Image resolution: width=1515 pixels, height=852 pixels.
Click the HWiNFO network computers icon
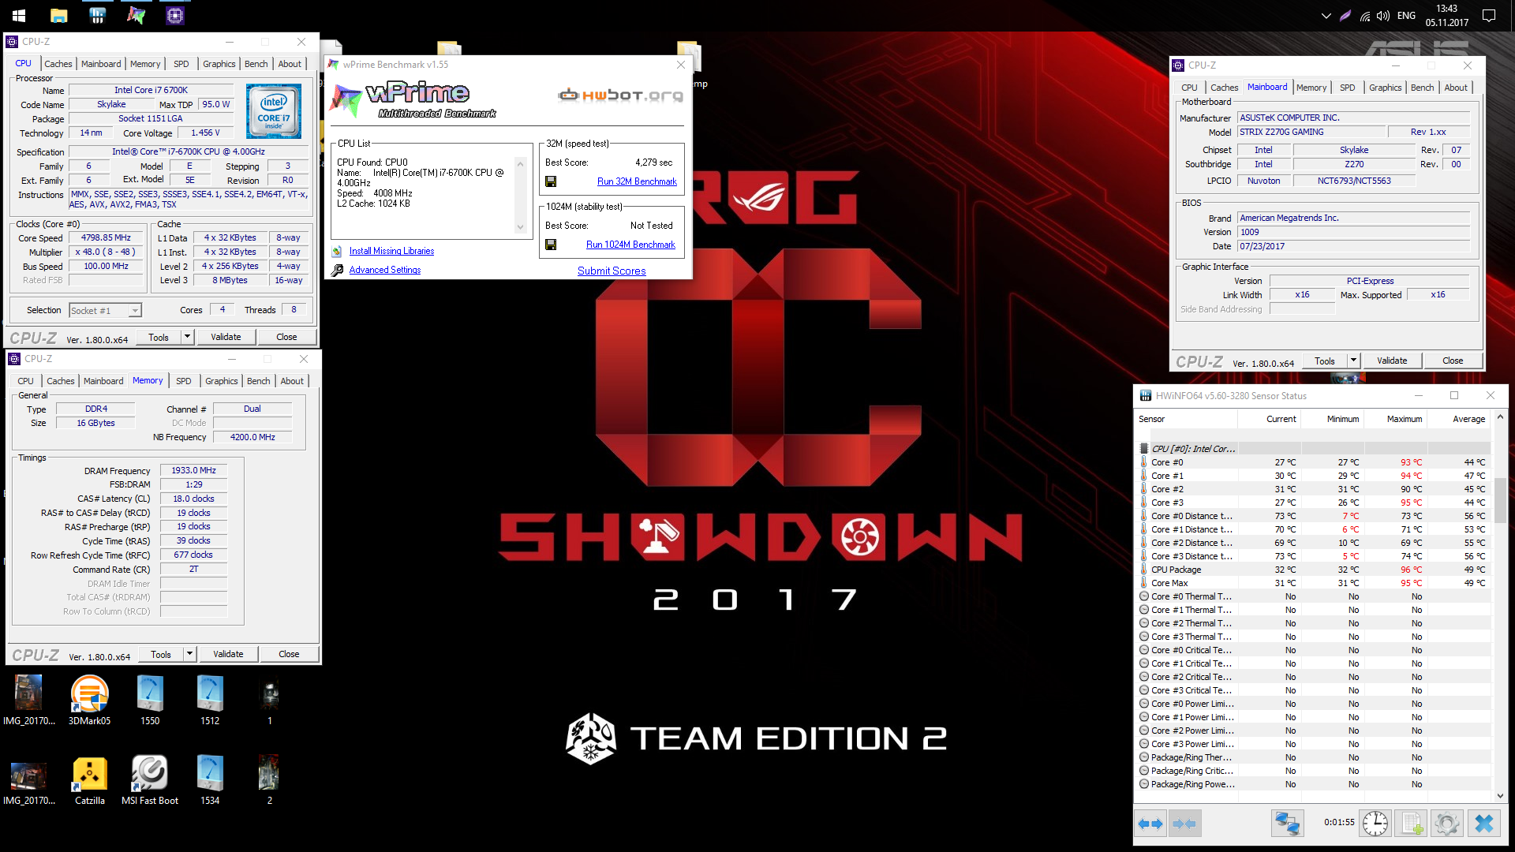click(x=1287, y=824)
